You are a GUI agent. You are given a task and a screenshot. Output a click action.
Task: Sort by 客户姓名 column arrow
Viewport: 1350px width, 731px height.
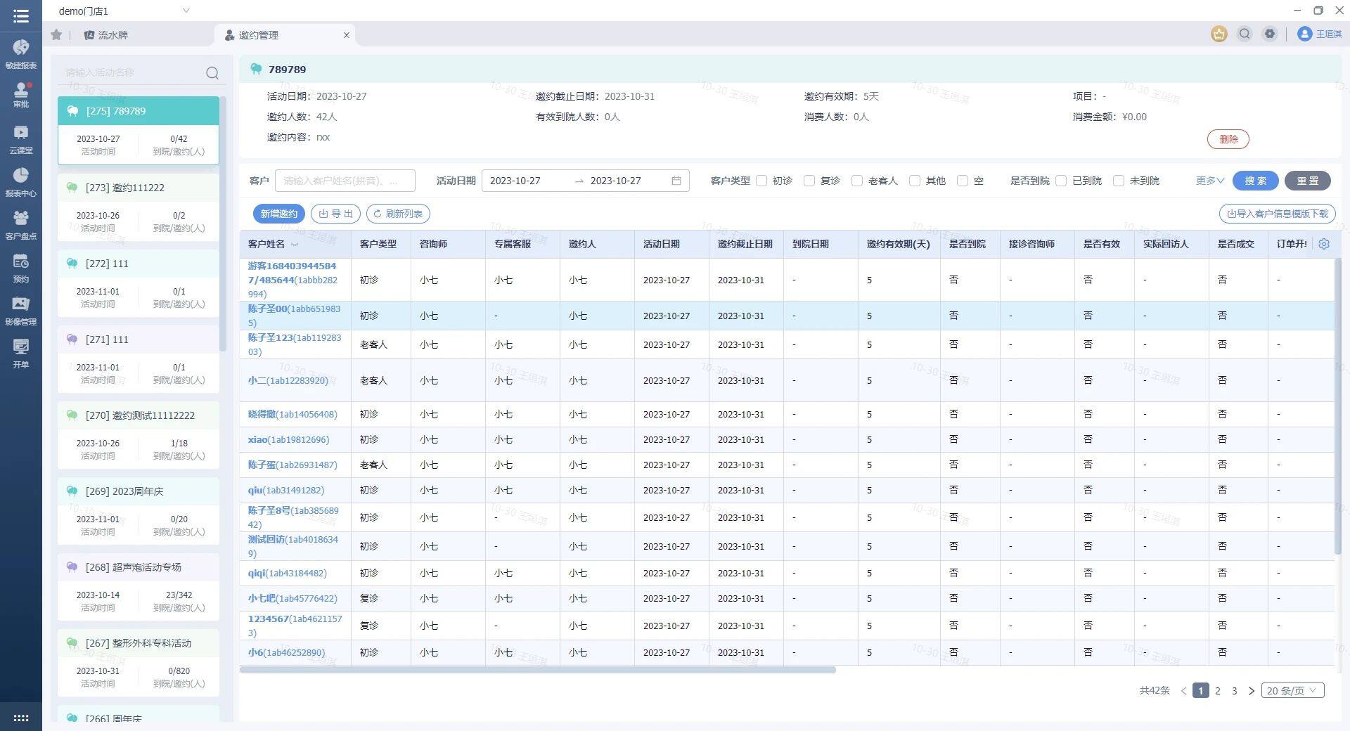[295, 245]
